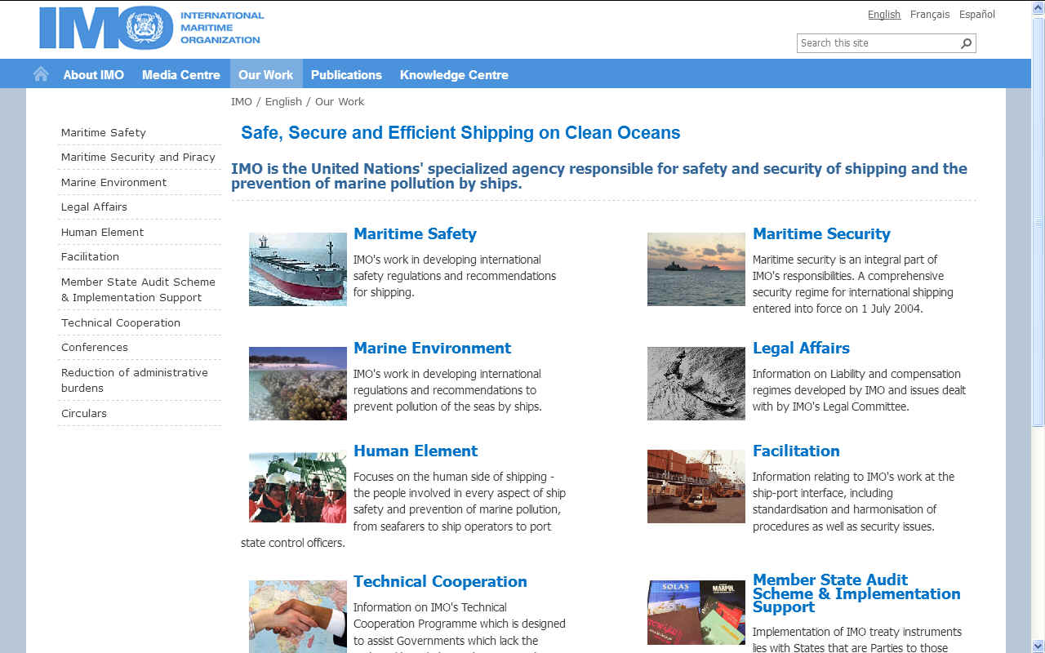
Task: Click the Legal Affairs black-and-white thumbnail
Action: coord(696,384)
